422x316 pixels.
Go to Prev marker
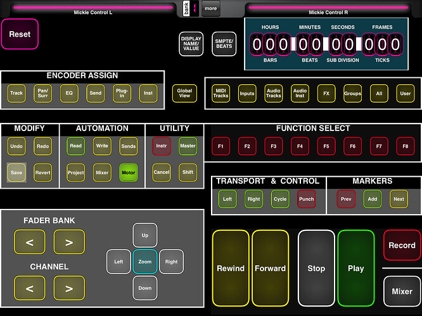click(x=346, y=199)
